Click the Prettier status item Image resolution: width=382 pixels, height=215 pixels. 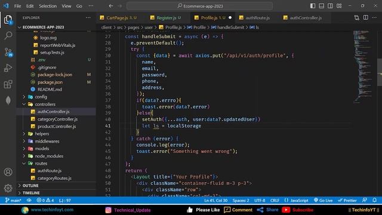point(347,201)
